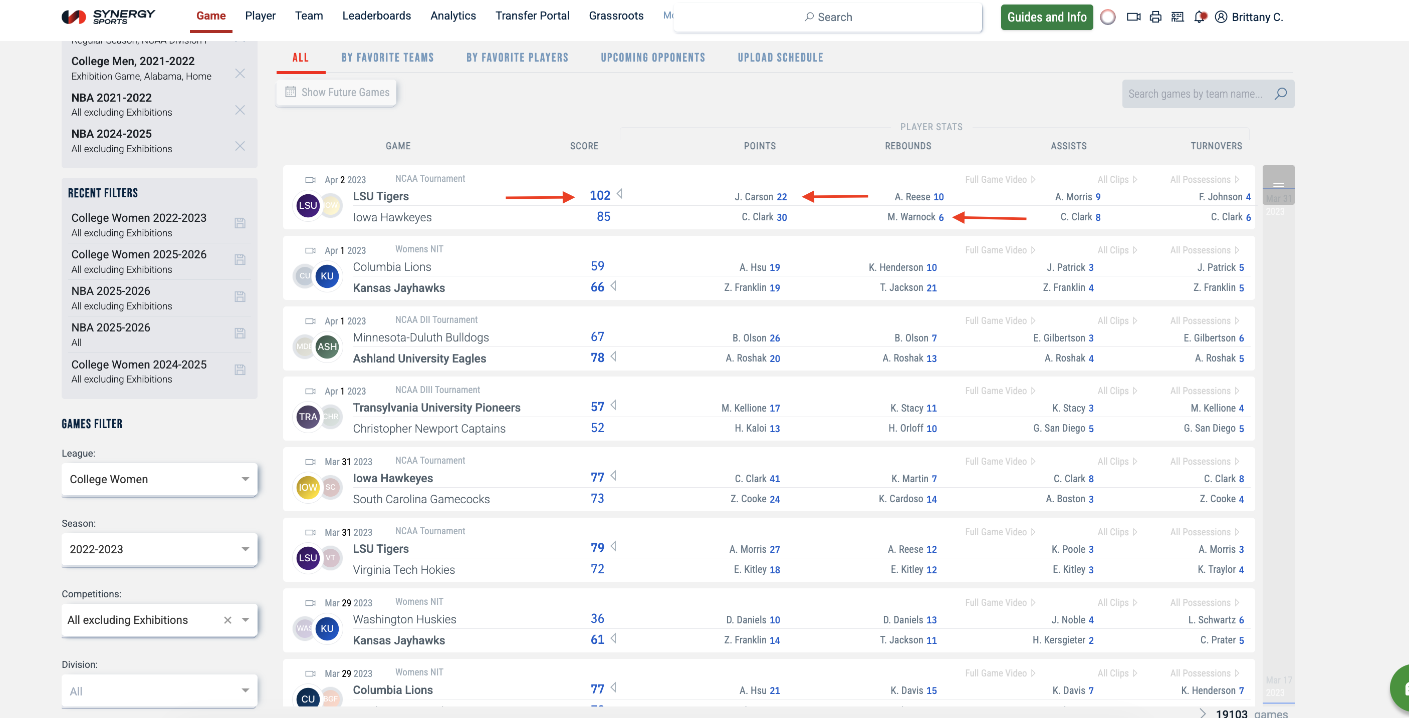Expand the Season dropdown 2022-2023
Screen dimensions: 1409x718
(x=159, y=549)
